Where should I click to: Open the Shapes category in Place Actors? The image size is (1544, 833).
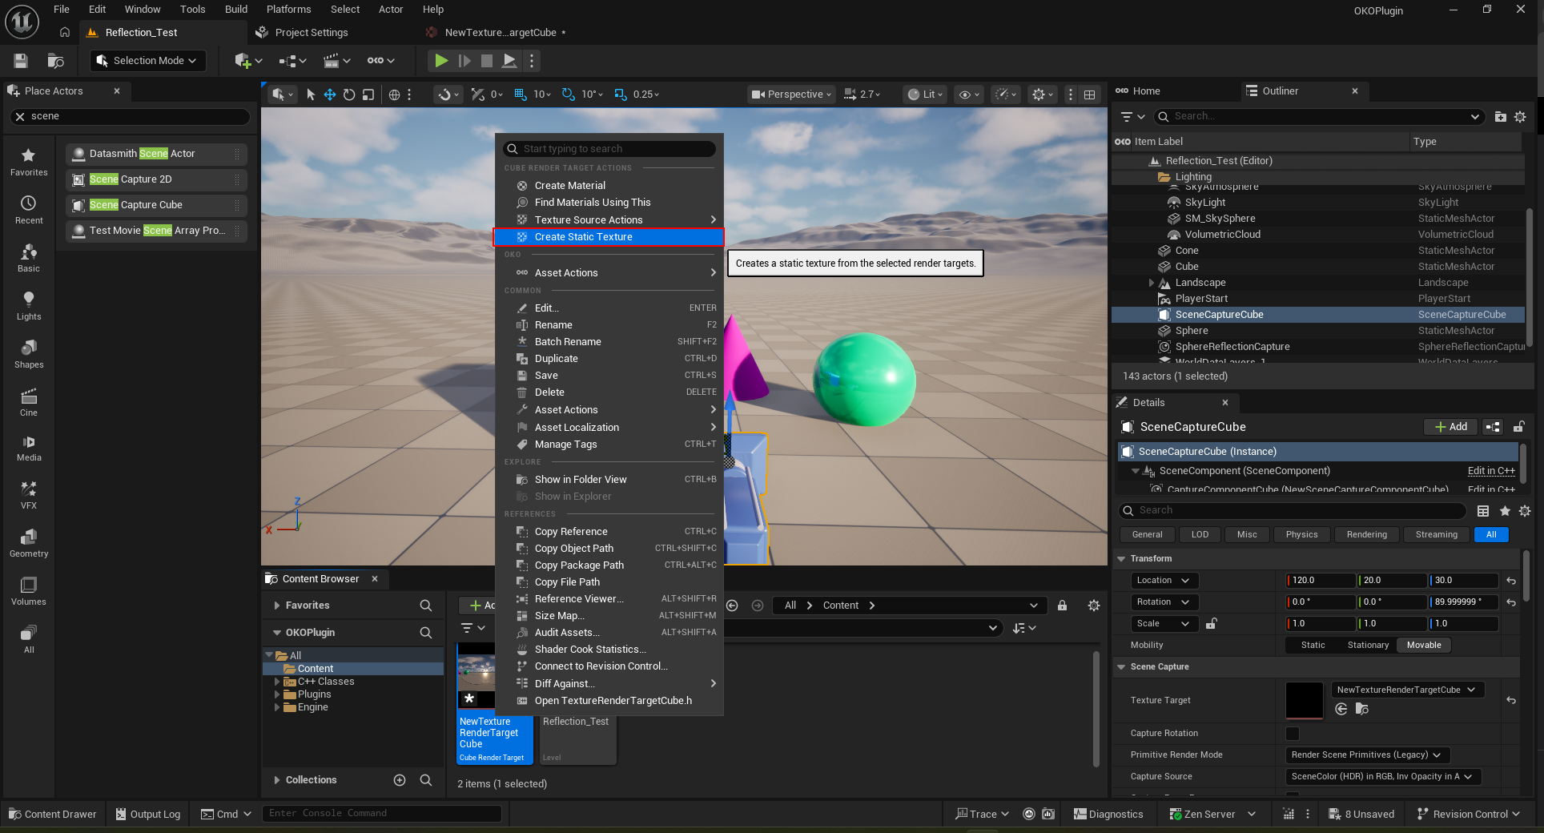click(29, 354)
